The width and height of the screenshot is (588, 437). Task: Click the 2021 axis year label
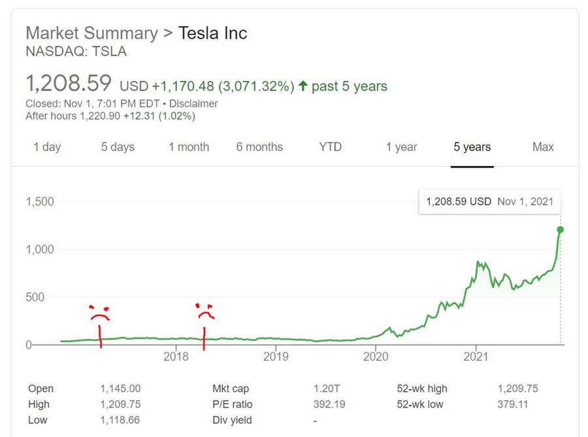[x=476, y=357]
